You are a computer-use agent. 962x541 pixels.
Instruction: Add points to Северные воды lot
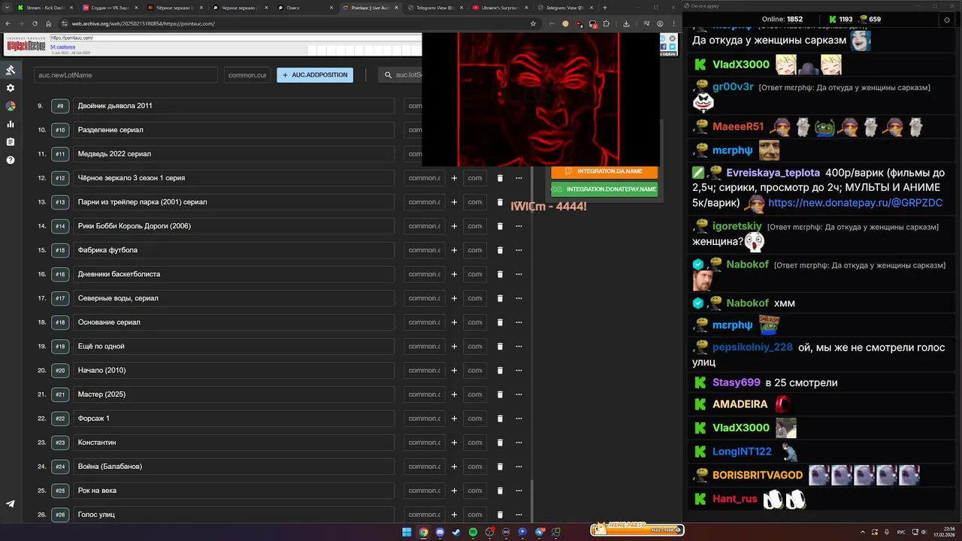[454, 298]
